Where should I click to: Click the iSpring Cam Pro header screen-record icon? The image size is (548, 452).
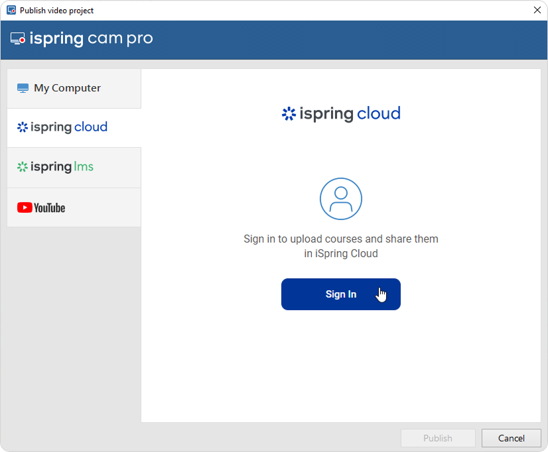point(18,39)
